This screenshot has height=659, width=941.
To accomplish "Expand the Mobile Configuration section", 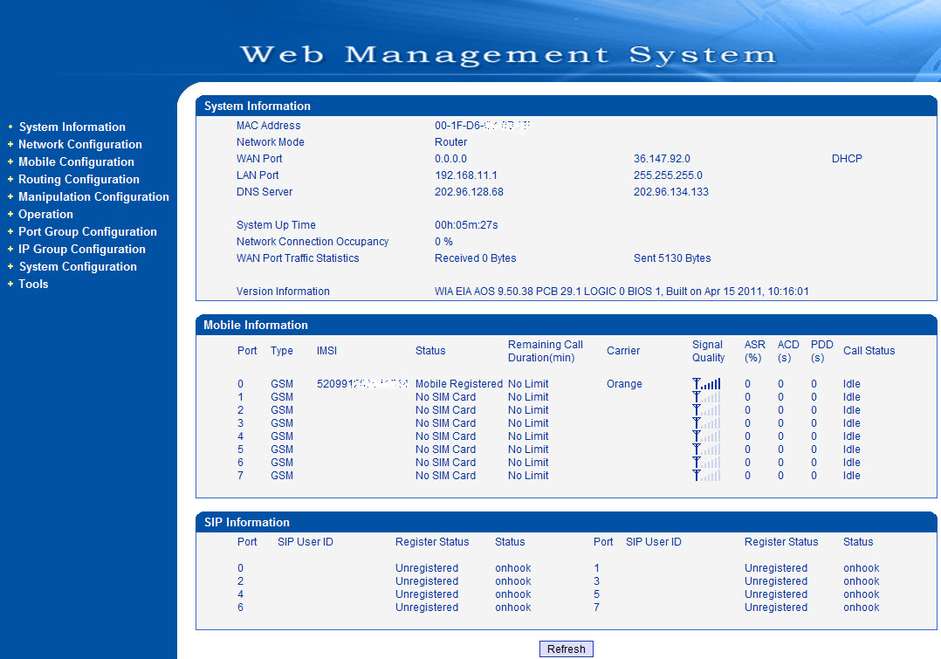I will 76,161.
